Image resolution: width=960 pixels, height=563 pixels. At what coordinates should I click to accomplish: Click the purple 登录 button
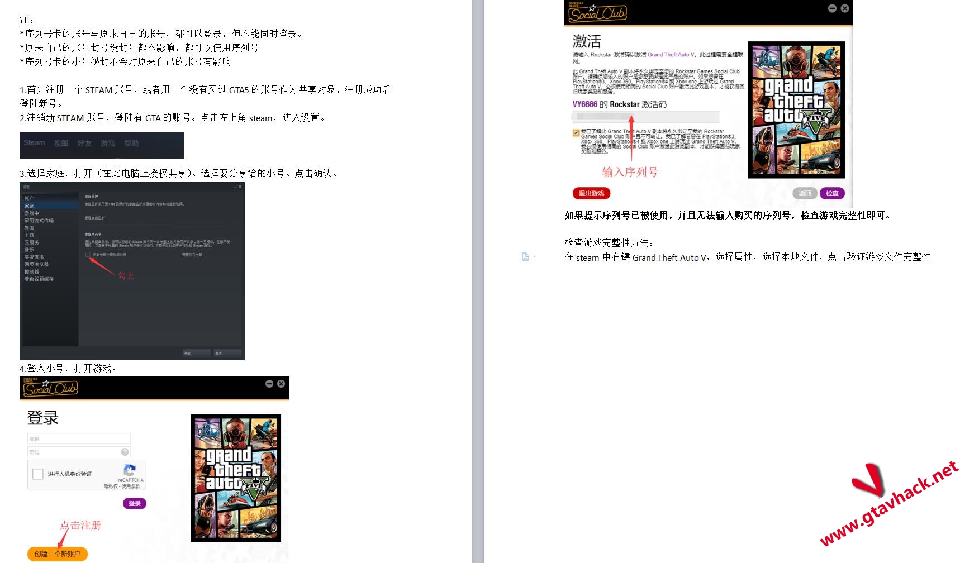(135, 503)
